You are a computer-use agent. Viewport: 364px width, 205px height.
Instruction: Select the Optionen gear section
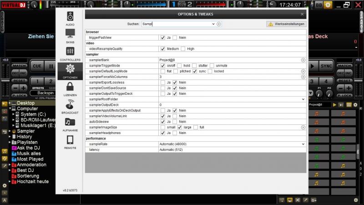coord(70,72)
